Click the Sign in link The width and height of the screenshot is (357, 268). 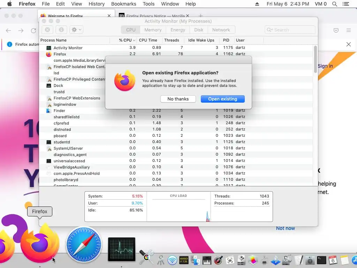[x=325, y=66]
